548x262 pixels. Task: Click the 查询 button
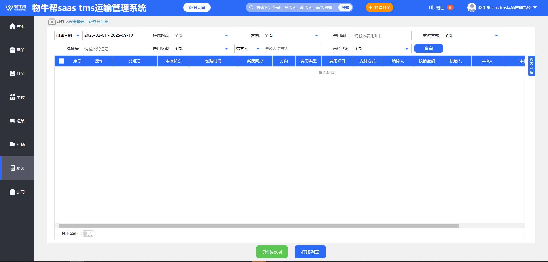[428, 48]
